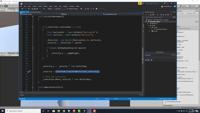200x113 pixels.
Task: Collapse the isGrounded if-block outline
Action: pos(32,27)
